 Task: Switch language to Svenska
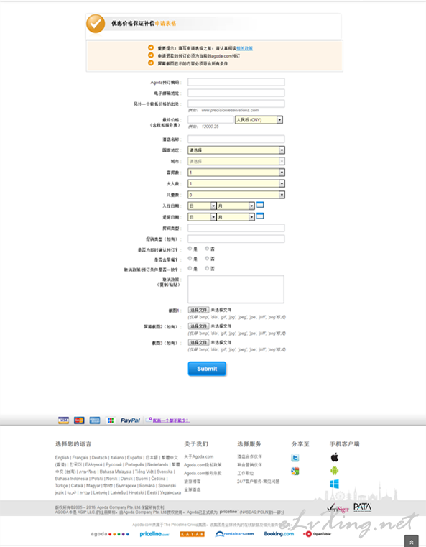165,472
